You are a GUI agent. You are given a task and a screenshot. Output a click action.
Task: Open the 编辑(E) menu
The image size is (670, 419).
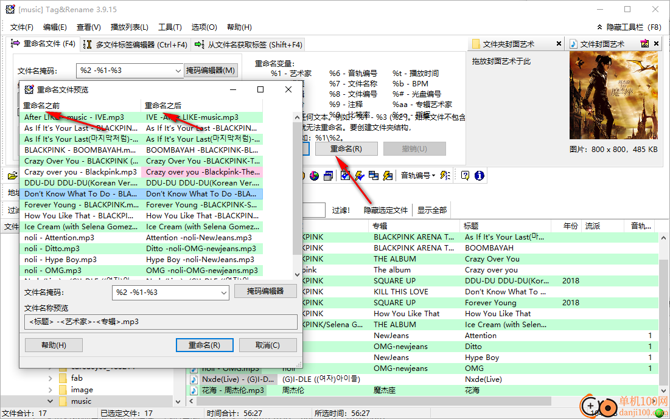point(55,27)
